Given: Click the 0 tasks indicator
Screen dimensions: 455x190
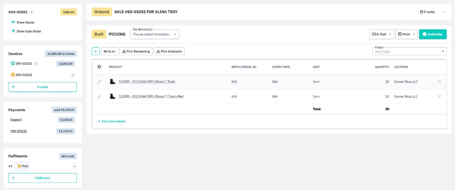Looking at the screenshot, I should point(427,12).
